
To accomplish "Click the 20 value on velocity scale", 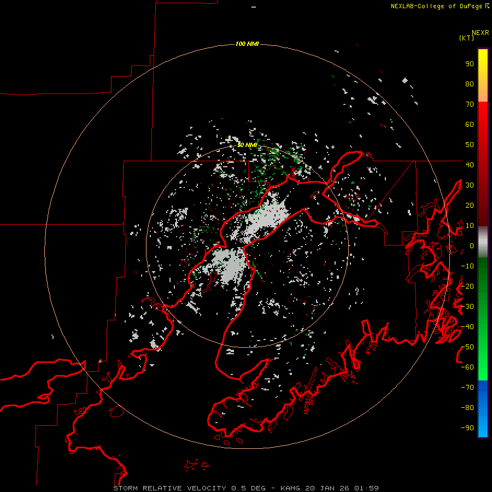I will (470, 205).
